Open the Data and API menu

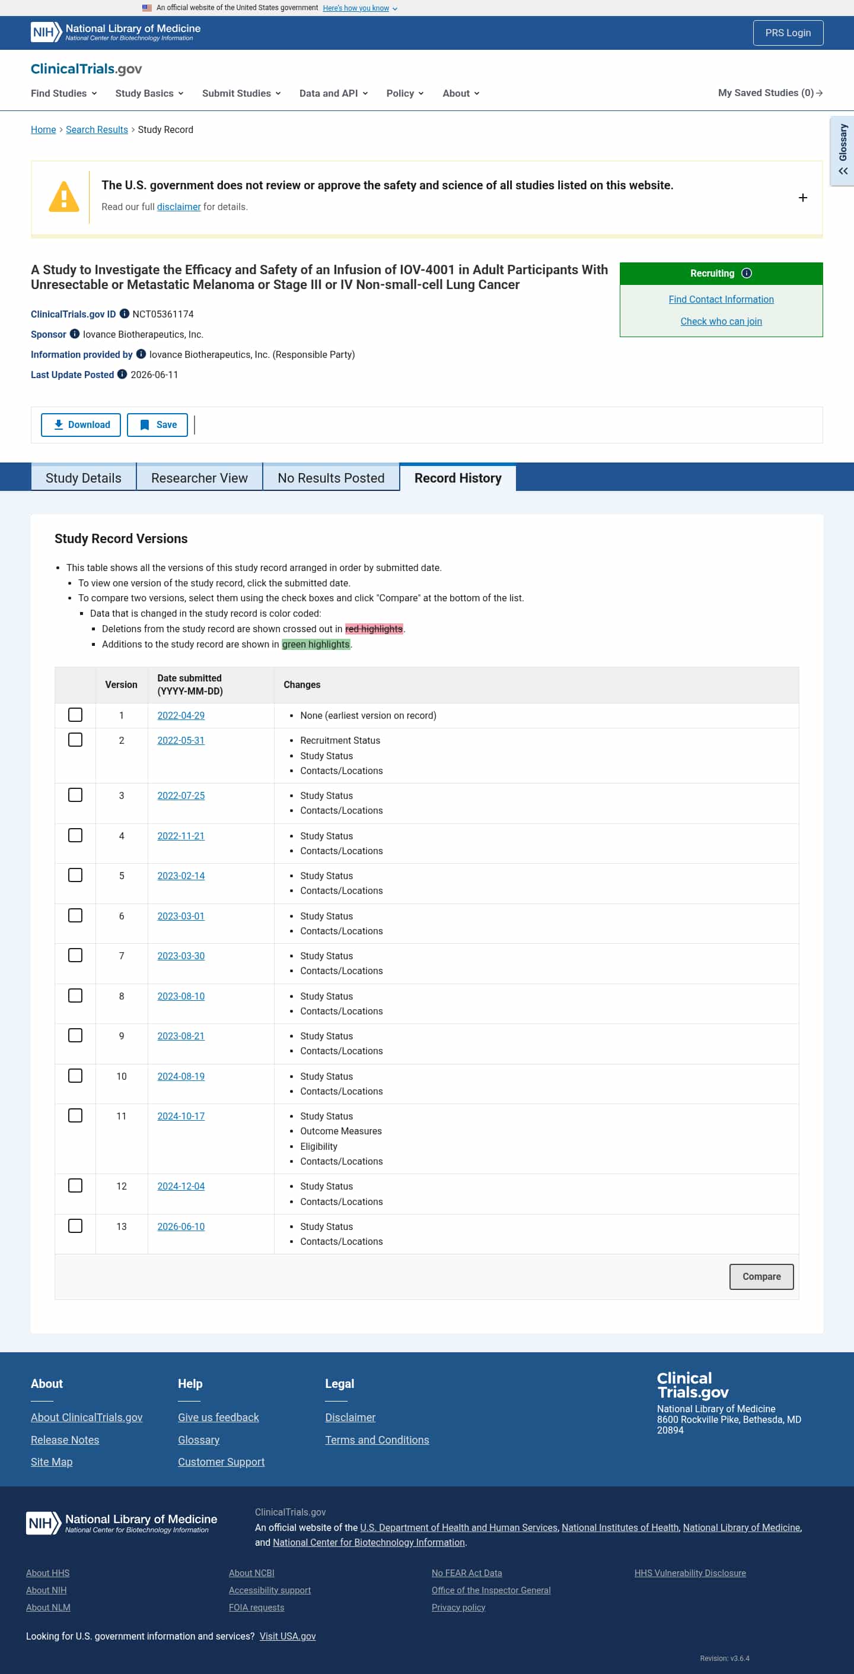(x=334, y=94)
